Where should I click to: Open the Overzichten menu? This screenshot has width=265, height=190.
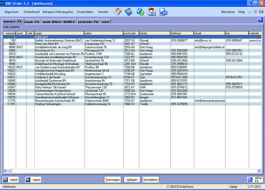[x=85, y=12]
